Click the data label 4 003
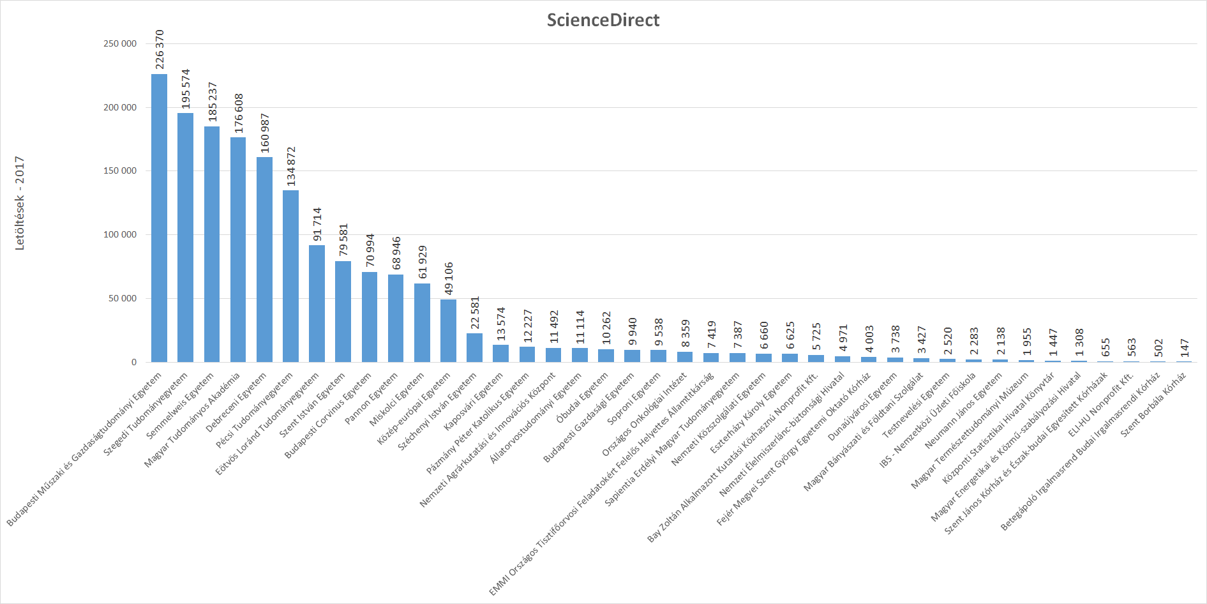 click(869, 340)
